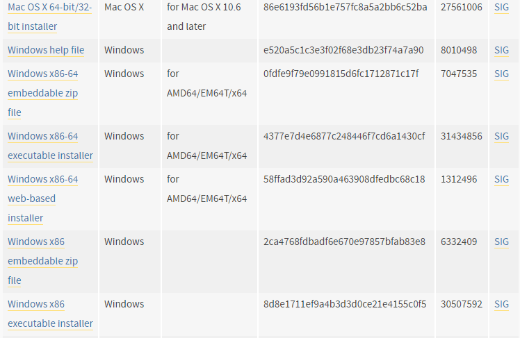Download Windows x86 embeddable zip file
Viewport: 520px width, 338px height.
coord(43,261)
